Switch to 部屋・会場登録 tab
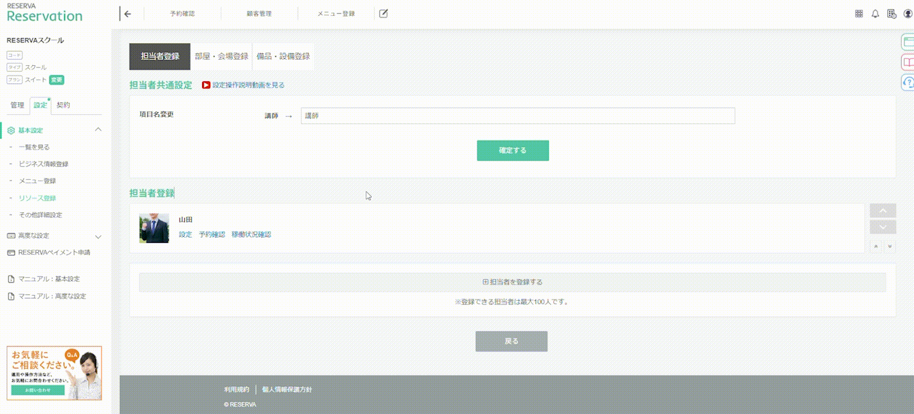Viewport: 914px width, 414px height. 221,57
